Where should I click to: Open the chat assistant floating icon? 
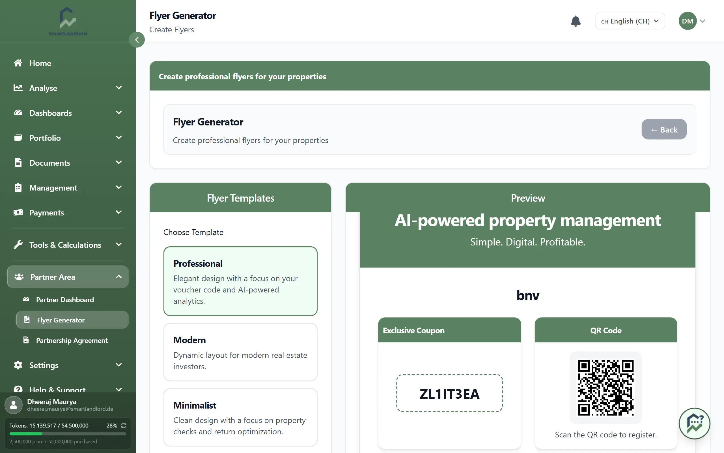point(694,423)
